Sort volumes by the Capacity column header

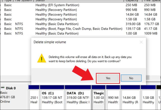pos(131,1)
